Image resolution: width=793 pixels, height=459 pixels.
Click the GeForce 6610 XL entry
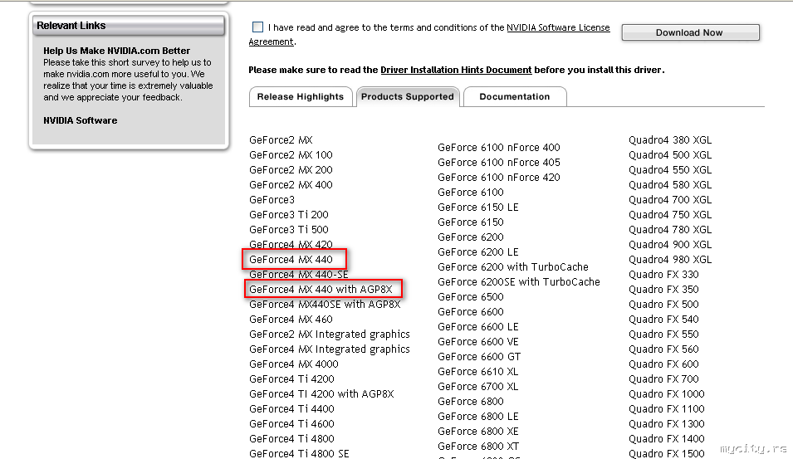coord(478,372)
